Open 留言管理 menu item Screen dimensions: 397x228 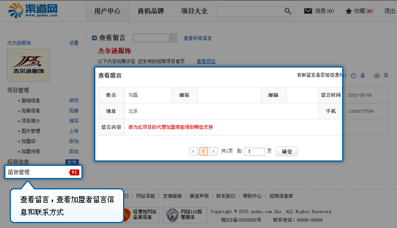[x=43, y=172]
